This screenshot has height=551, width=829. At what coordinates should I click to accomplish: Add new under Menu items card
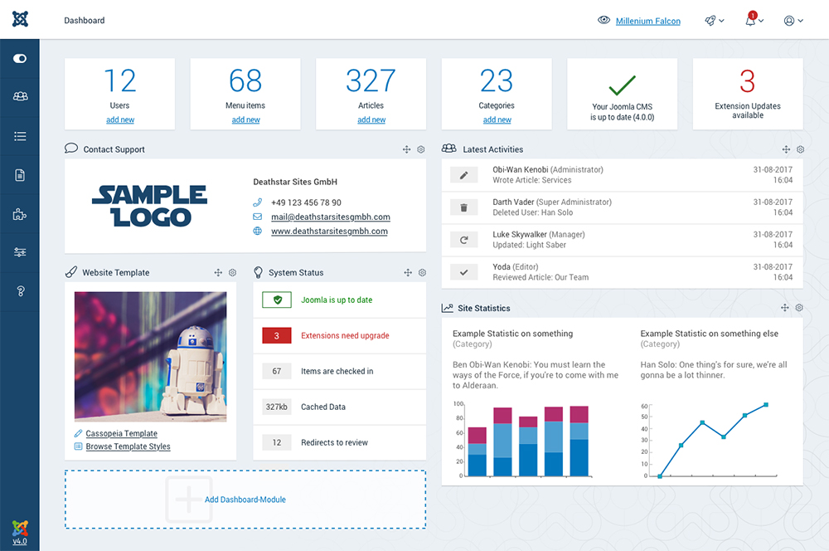(246, 119)
